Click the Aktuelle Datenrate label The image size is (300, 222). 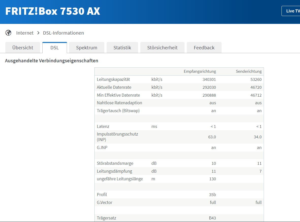click(114, 87)
